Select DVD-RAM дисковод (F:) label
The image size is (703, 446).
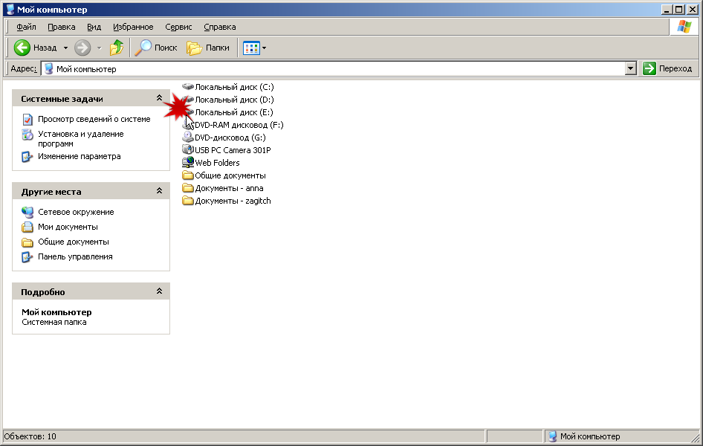click(239, 125)
